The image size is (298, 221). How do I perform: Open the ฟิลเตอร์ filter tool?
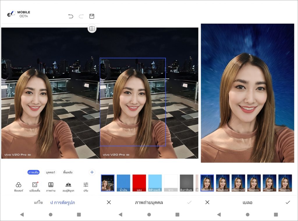coord(19,187)
